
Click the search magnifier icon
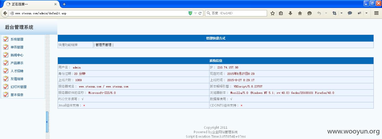coord(208,13)
